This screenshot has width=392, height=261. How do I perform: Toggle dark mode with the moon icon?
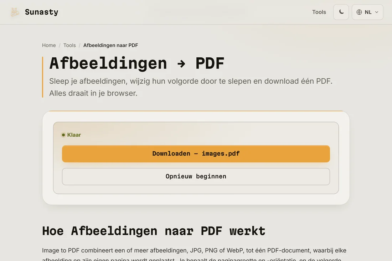(x=341, y=12)
